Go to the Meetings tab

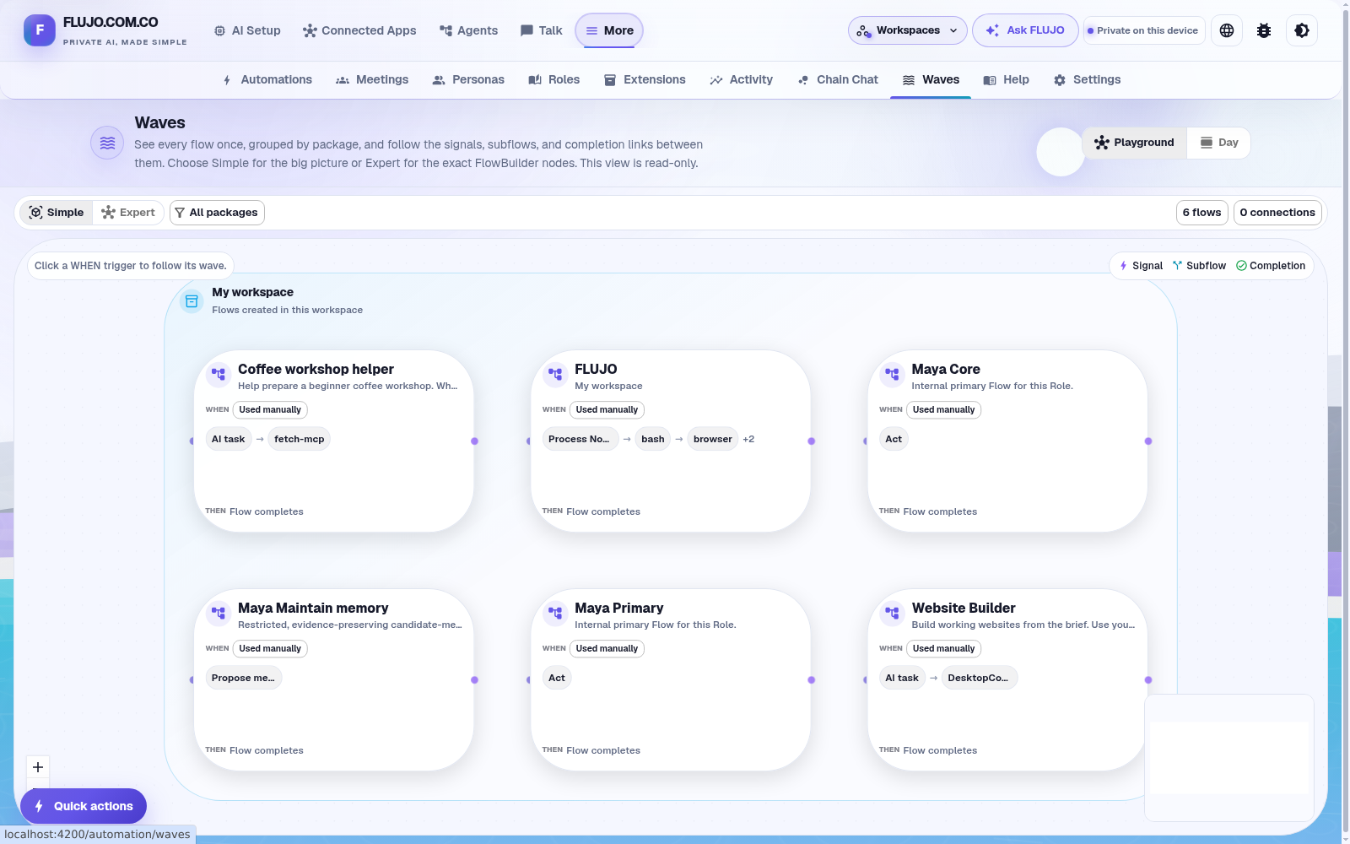click(372, 80)
